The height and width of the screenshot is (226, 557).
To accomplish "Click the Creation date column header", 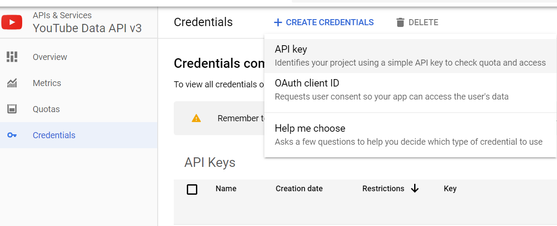I will tap(299, 189).
